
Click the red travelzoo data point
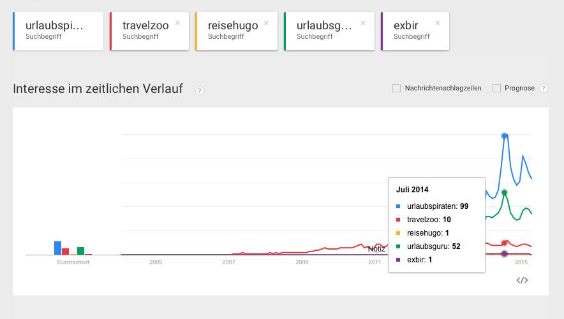[505, 243]
